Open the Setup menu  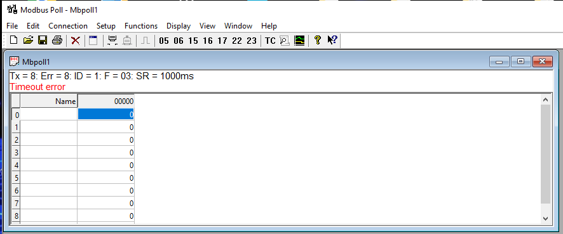[x=106, y=26]
